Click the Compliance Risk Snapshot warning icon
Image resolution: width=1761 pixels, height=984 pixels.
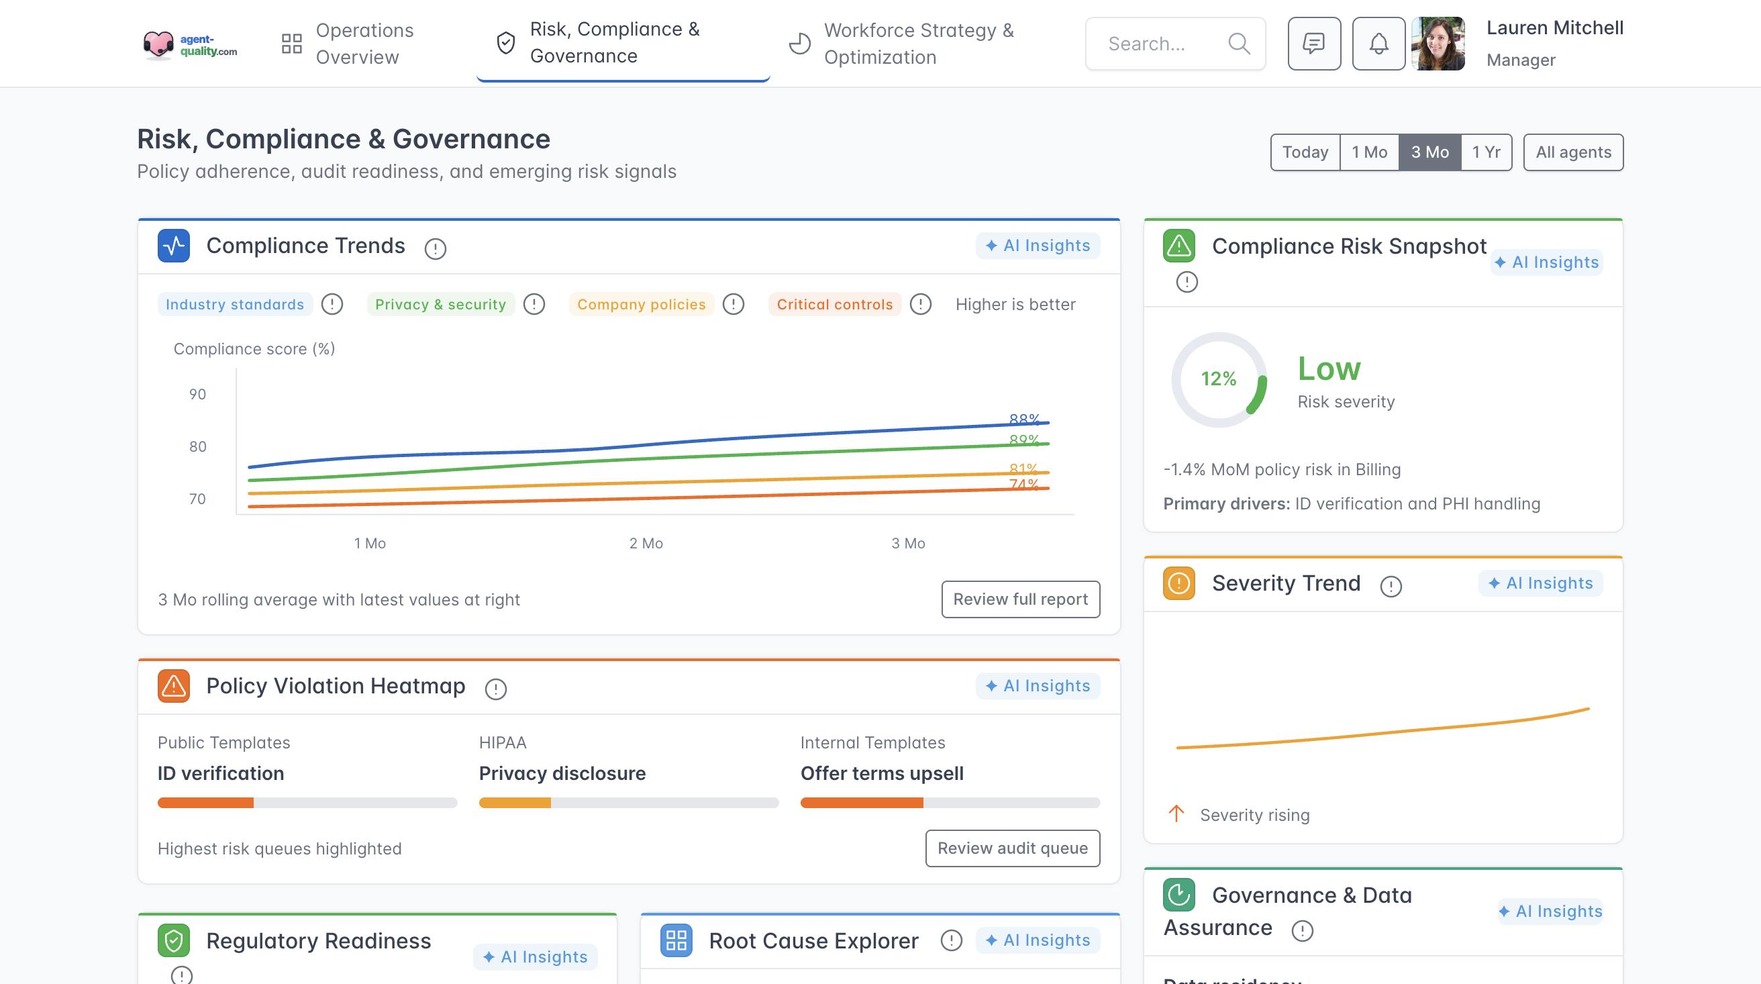coord(1178,246)
